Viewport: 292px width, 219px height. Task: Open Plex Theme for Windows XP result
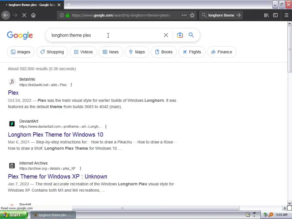[x=58, y=177]
